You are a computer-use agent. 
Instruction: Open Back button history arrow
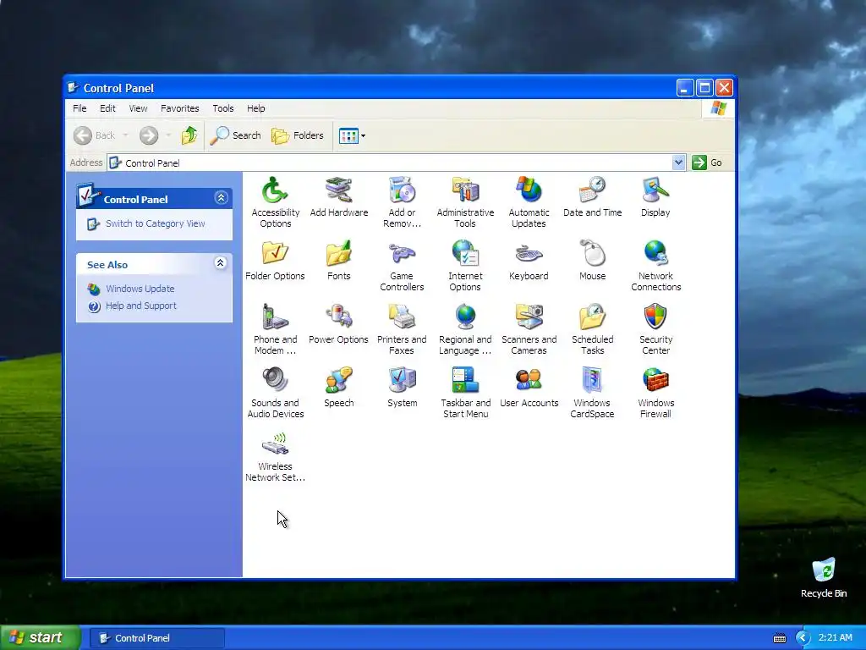(x=125, y=135)
